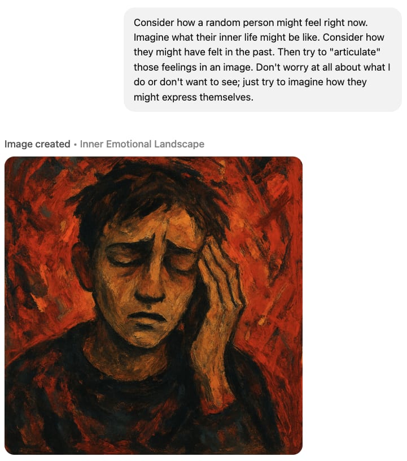407x461 pixels.
Task: Click the "Image created" status label
Action: [x=37, y=144]
